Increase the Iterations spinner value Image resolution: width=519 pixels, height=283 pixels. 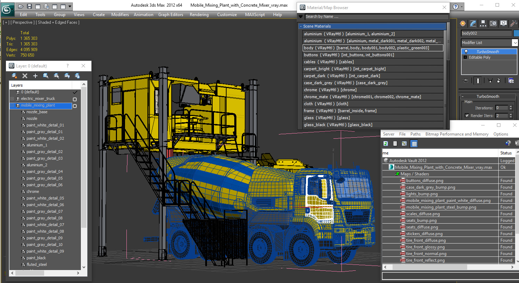pyautogui.click(x=511, y=107)
